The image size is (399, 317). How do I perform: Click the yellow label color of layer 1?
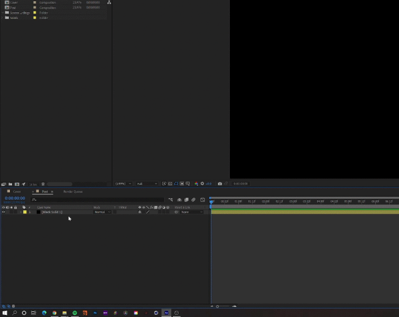[x=24, y=212]
